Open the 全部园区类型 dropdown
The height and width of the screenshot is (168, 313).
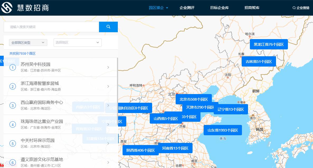coord(28,43)
